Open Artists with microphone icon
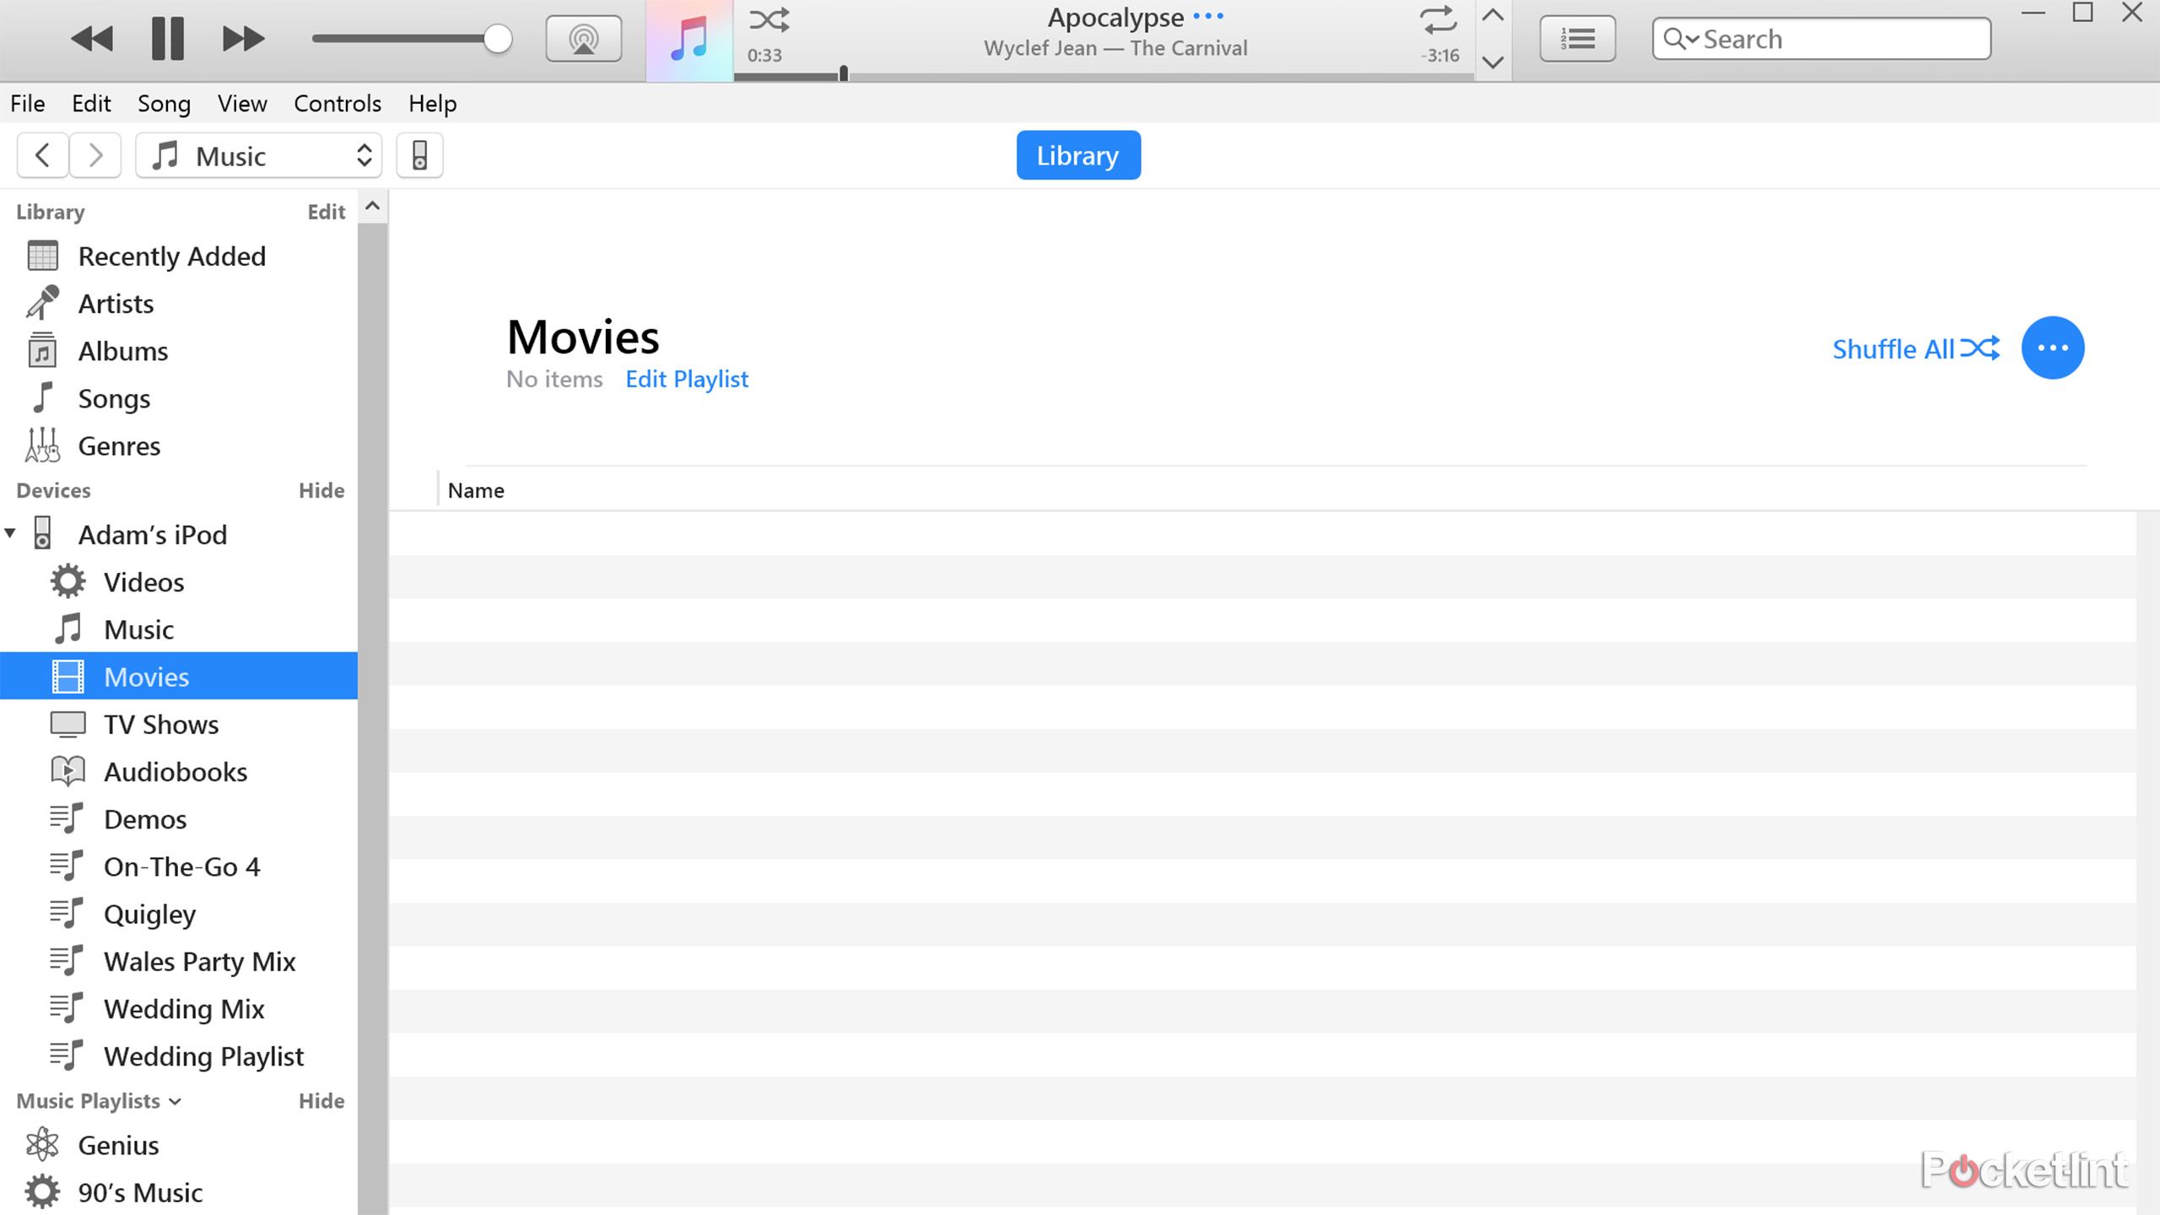Screen dimensions: 2160x1215 point(179,304)
